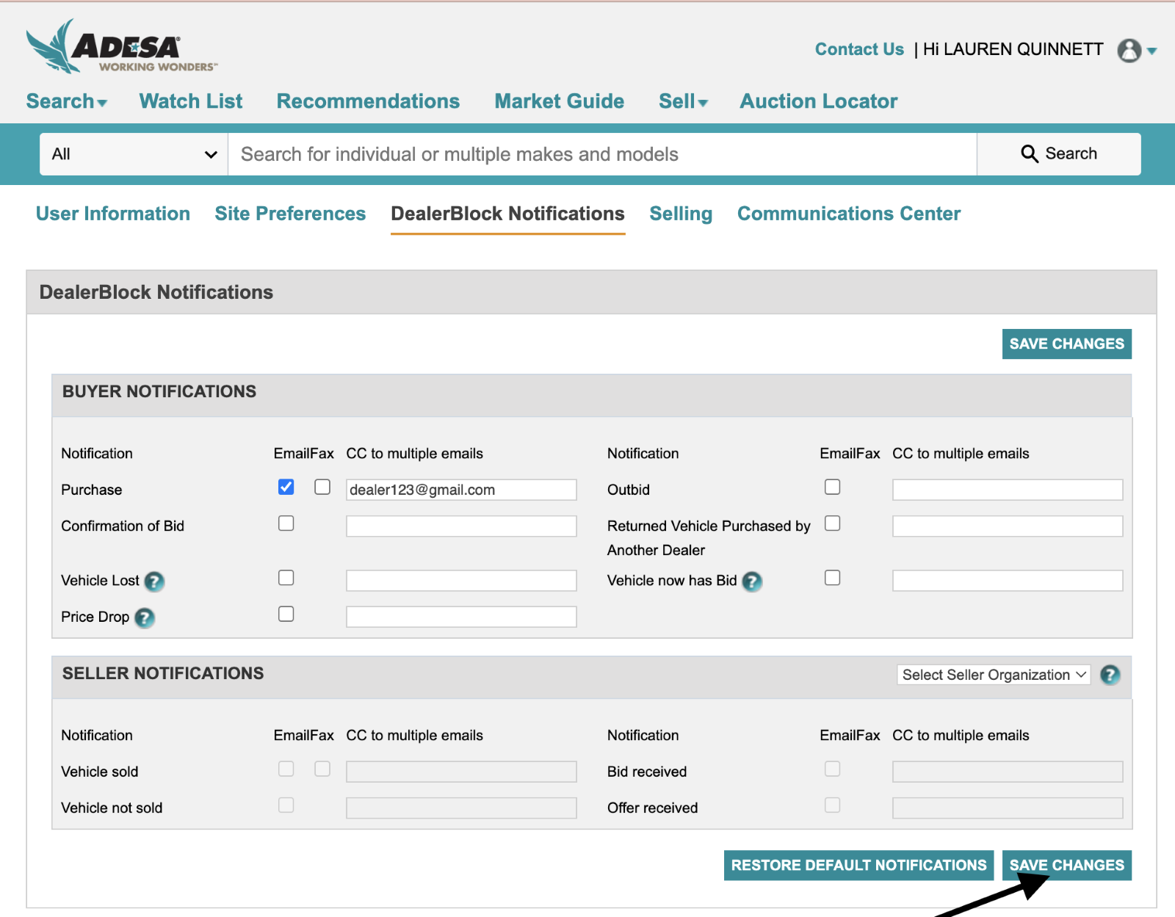Expand the Search menu dropdown
The width and height of the screenshot is (1175, 917).
point(67,101)
